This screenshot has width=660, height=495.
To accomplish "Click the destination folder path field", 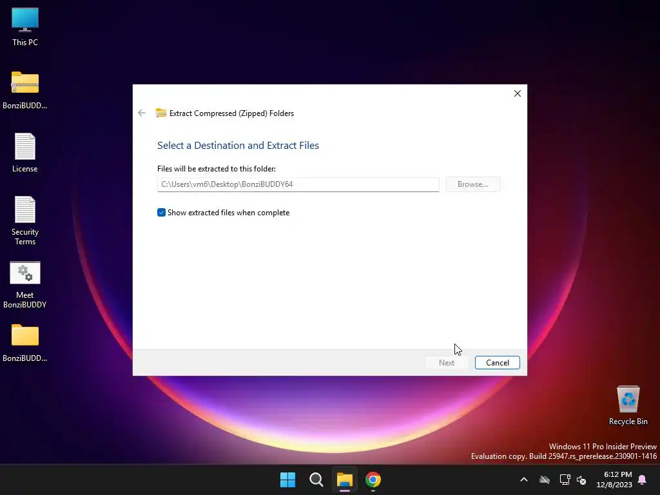I will point(298,184).
